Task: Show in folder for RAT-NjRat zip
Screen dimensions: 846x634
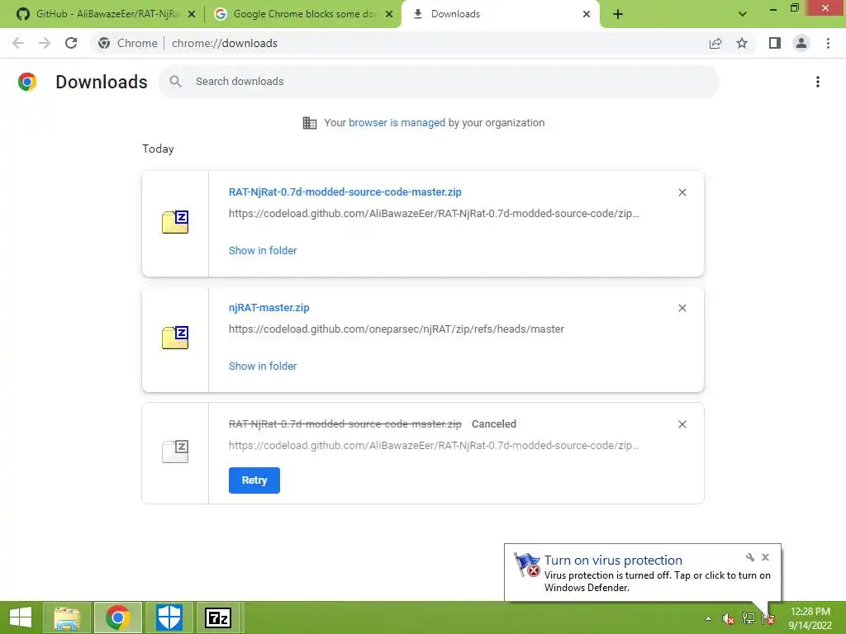Action: point(263,251)
